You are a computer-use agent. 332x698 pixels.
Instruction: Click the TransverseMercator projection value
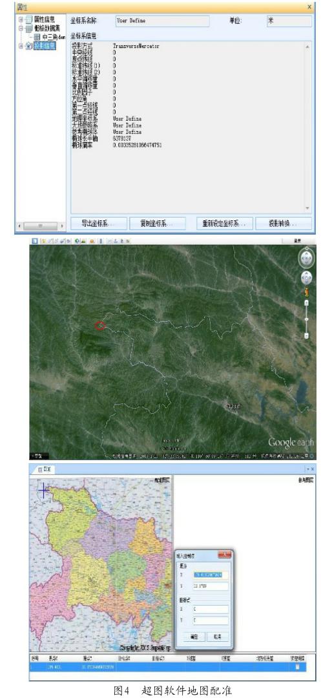(136, 46)
